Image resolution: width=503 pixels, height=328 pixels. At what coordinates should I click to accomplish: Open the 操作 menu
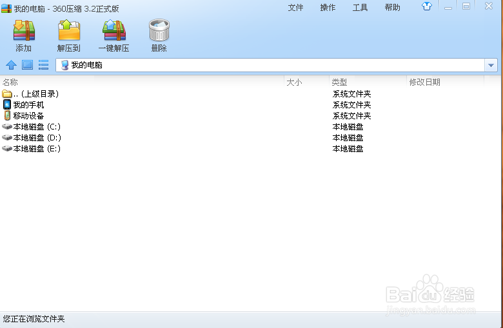point(328,7)
